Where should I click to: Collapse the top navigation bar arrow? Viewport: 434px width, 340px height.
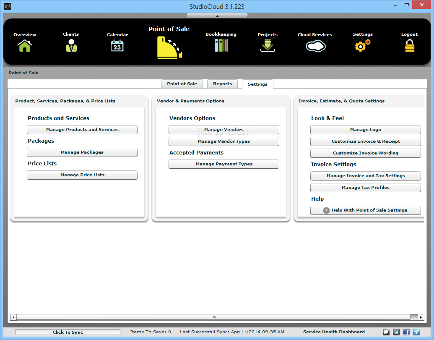(x=217, y=16)
